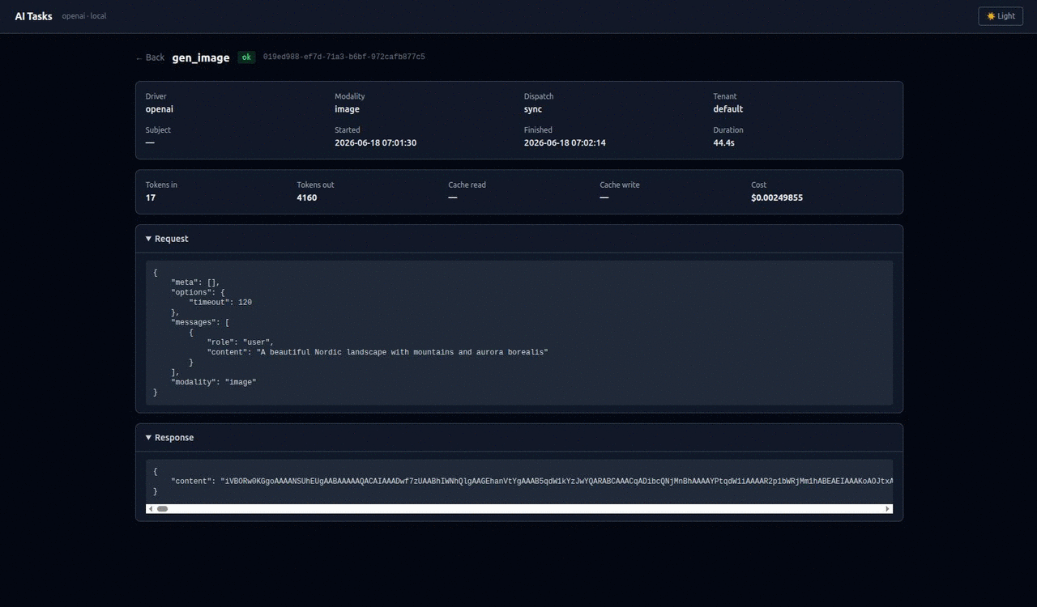
Task: Click the horizontal scrollbar left arrow
Action: [151, 509]
